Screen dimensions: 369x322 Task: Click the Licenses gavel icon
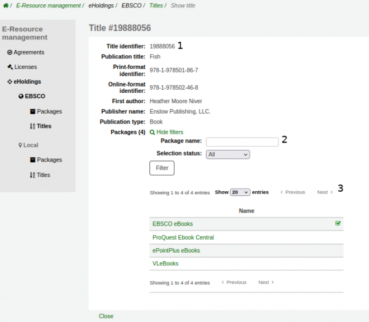[10, 67]
